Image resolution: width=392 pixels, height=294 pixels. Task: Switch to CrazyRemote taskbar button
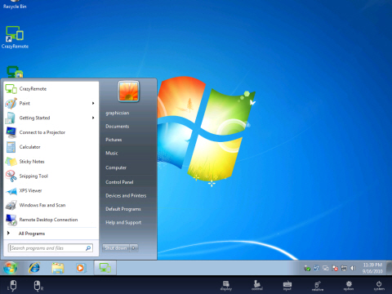coord(105,268)
